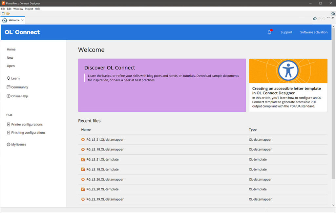This screenshot has height=213, width=336.
Task: Click the home icon in the top-right perspective bar
Action: 333,13
